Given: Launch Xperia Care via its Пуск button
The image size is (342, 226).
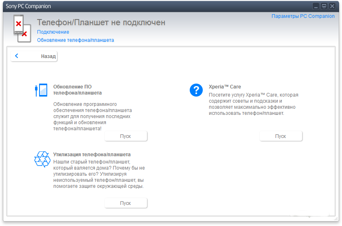Looking at the screenshot, I should (x=281, y=136).
